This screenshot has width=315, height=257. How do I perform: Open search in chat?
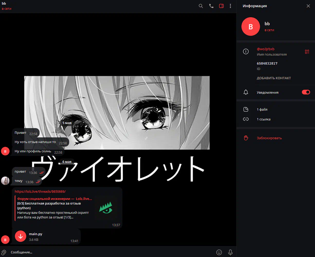201,6
